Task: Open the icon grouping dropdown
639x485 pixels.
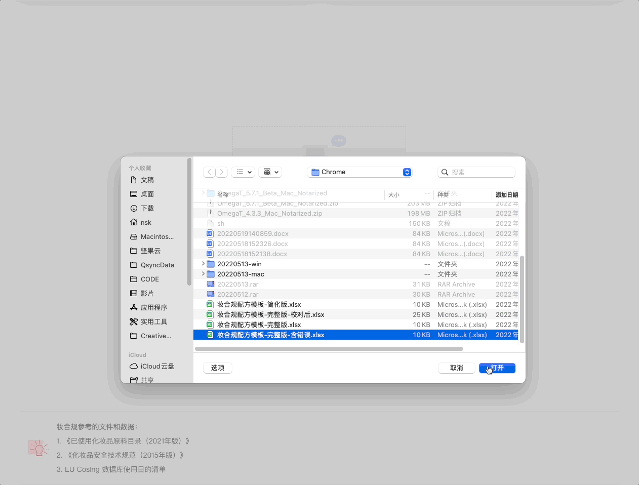Action: [x=270, y=172]
